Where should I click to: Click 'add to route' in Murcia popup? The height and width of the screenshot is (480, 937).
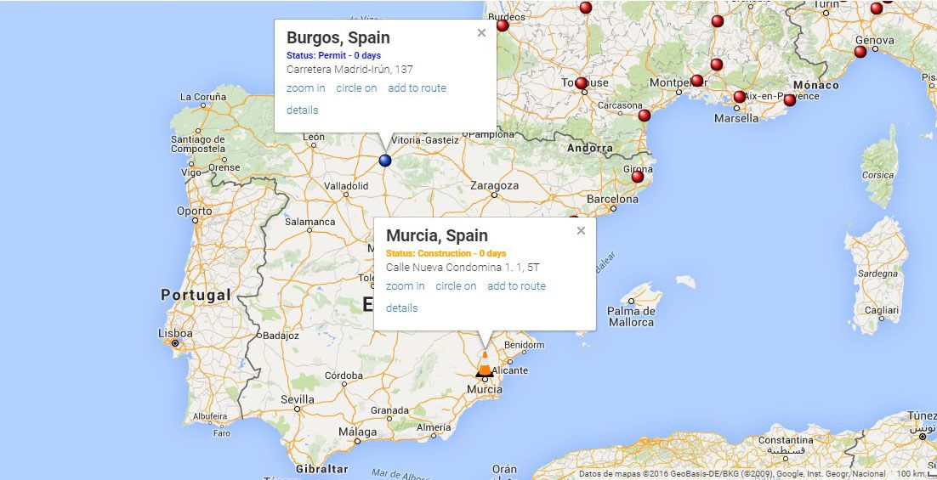tap(516, 286)
